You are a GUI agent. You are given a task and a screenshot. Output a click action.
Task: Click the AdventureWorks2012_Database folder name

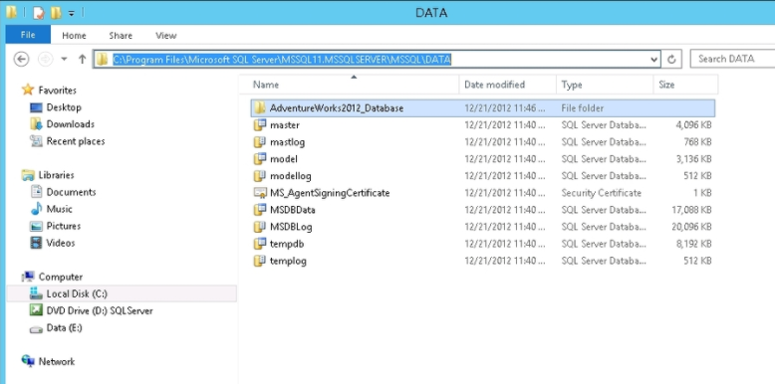[x=337, y=108]
